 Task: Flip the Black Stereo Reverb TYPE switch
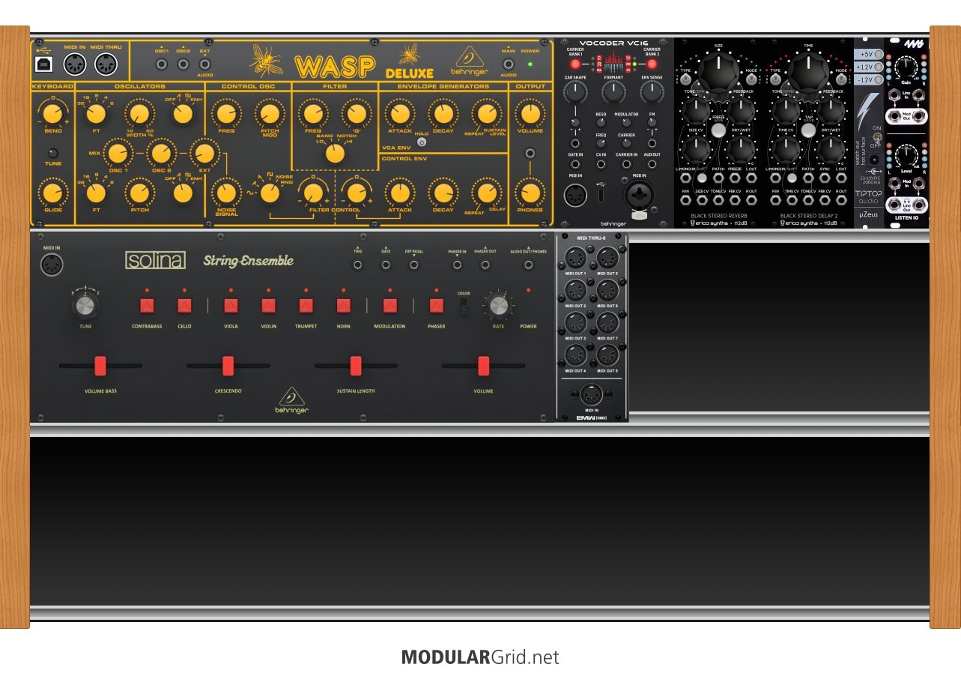click(x=686, y=81)
